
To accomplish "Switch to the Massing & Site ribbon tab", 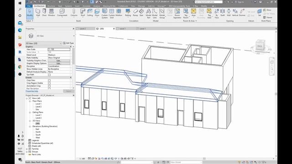I will click(x=109, y=6).
